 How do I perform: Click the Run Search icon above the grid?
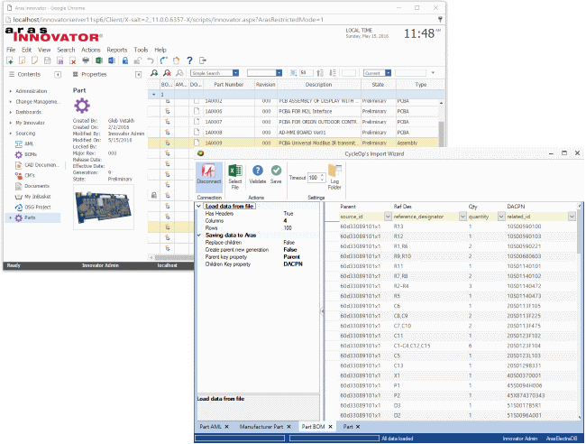point(154,73)
